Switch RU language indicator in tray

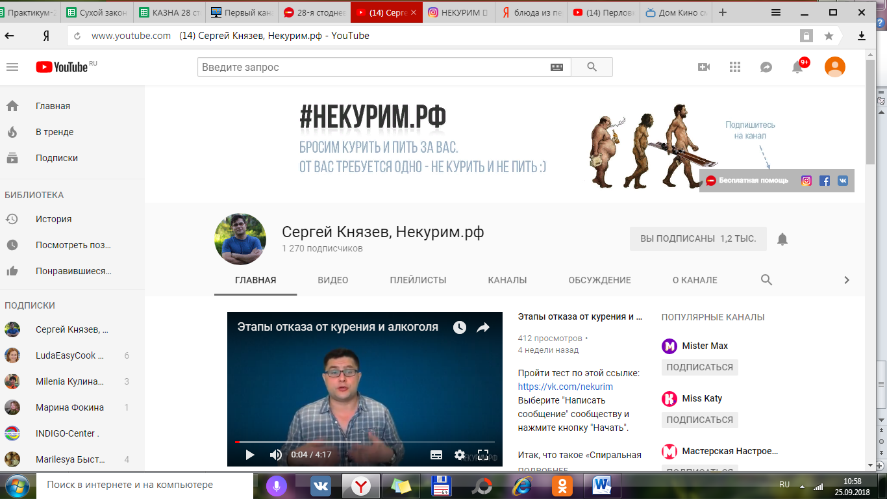784,485
